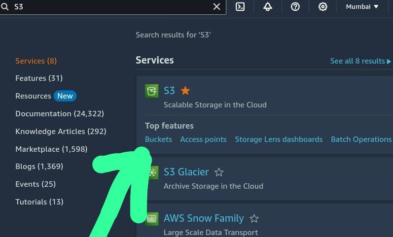Click the S3 Glacier service icon
This screenshot has width=393, height=237.
(x=152, y=172)
